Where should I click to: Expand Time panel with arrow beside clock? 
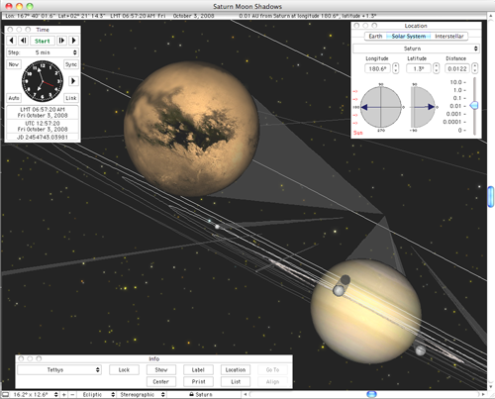(73, 81)
